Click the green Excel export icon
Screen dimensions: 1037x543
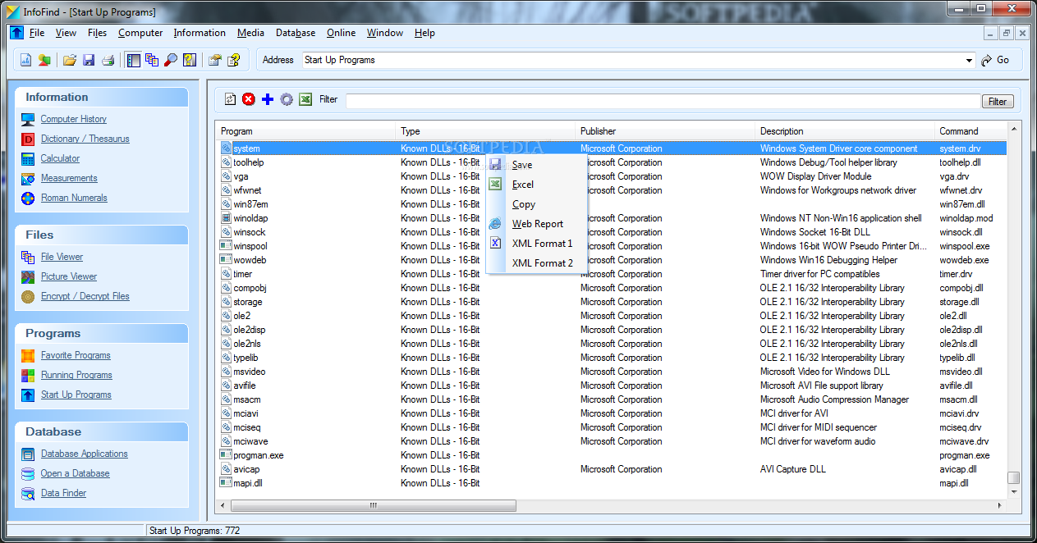click(305, 99)
